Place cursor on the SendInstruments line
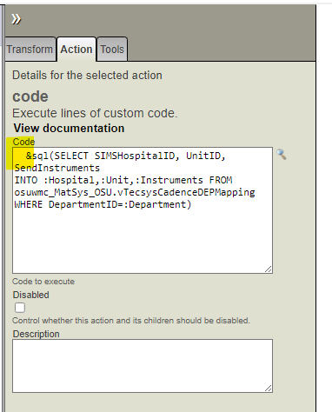The height and width of the screenshot is (412, 332). (57, 168)
